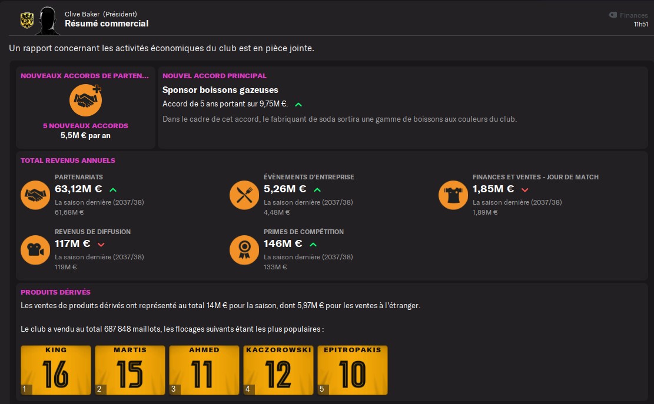Click the merchandise sales 14M € sentence

[221, 306]
